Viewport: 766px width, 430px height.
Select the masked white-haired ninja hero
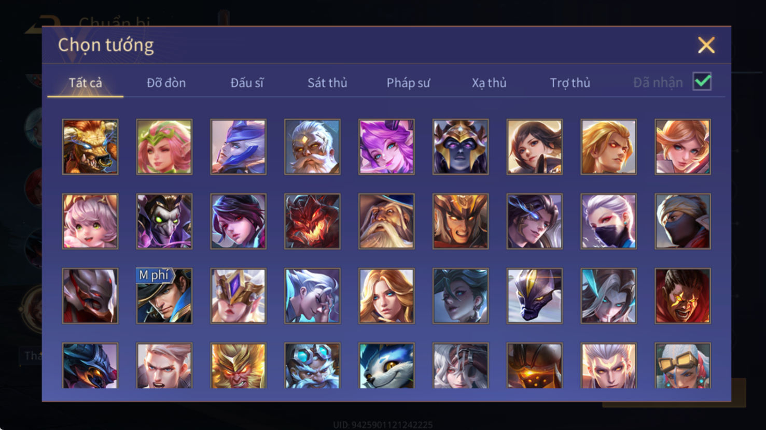tap(609, 221)
